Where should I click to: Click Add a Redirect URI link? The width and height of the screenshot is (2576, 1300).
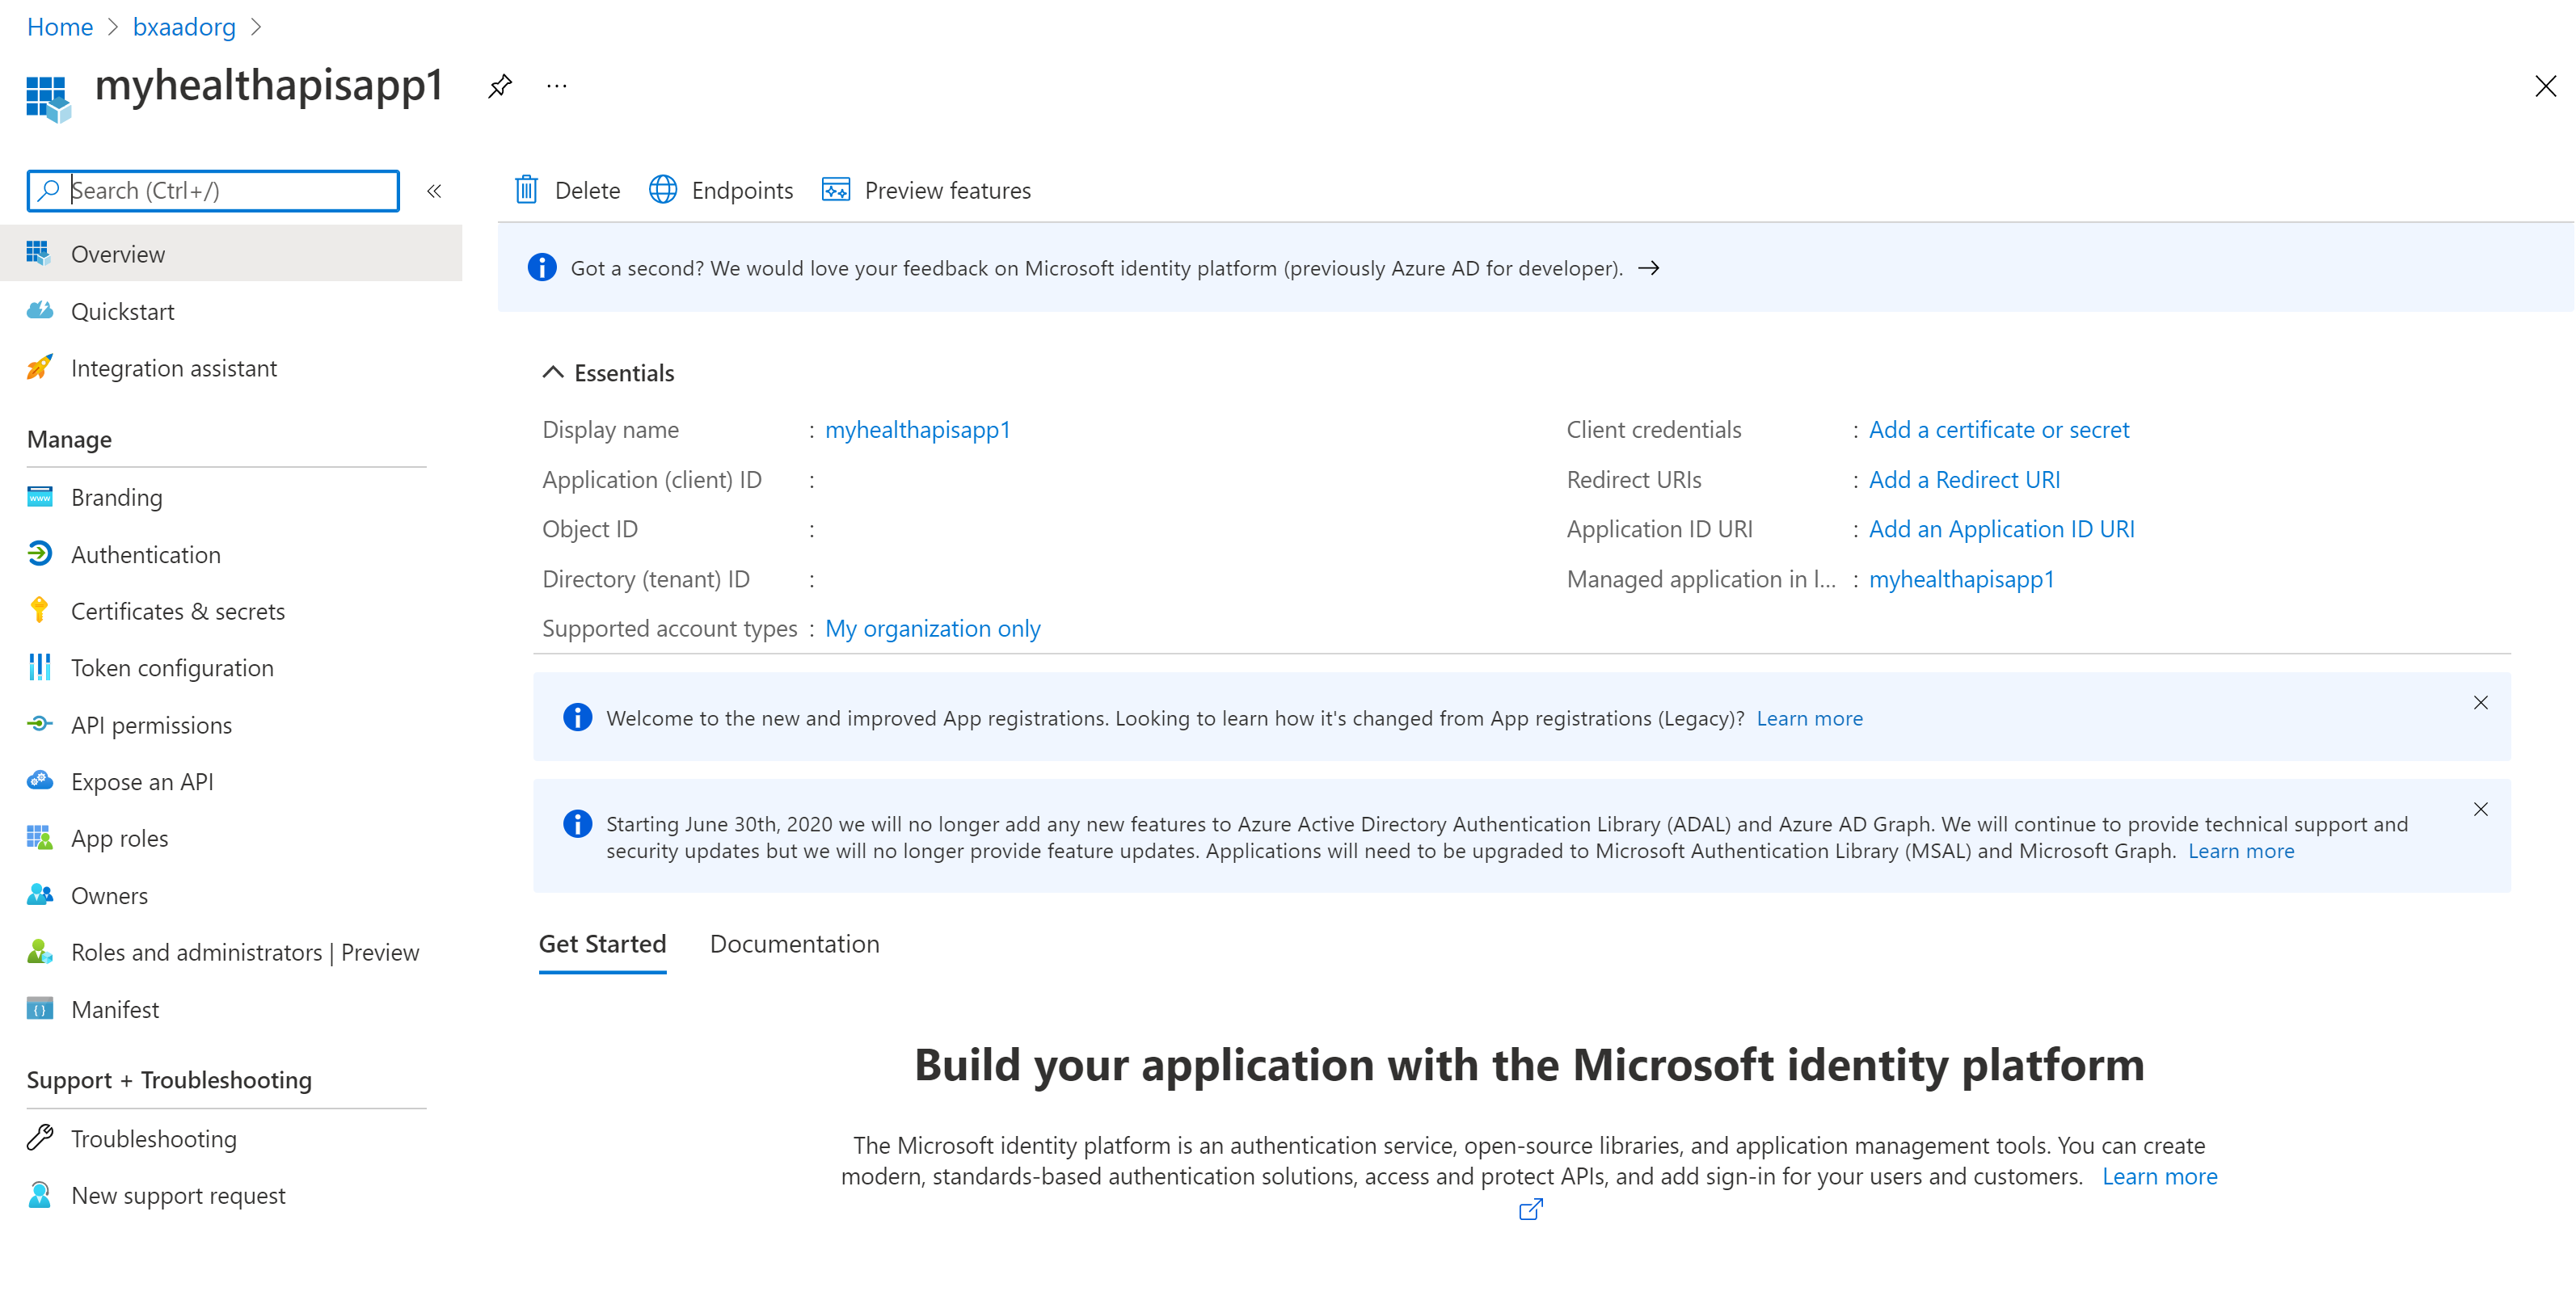tap(1964, 480)
